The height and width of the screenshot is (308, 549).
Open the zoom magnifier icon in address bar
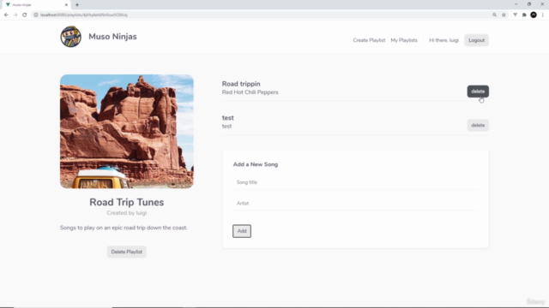494,15
